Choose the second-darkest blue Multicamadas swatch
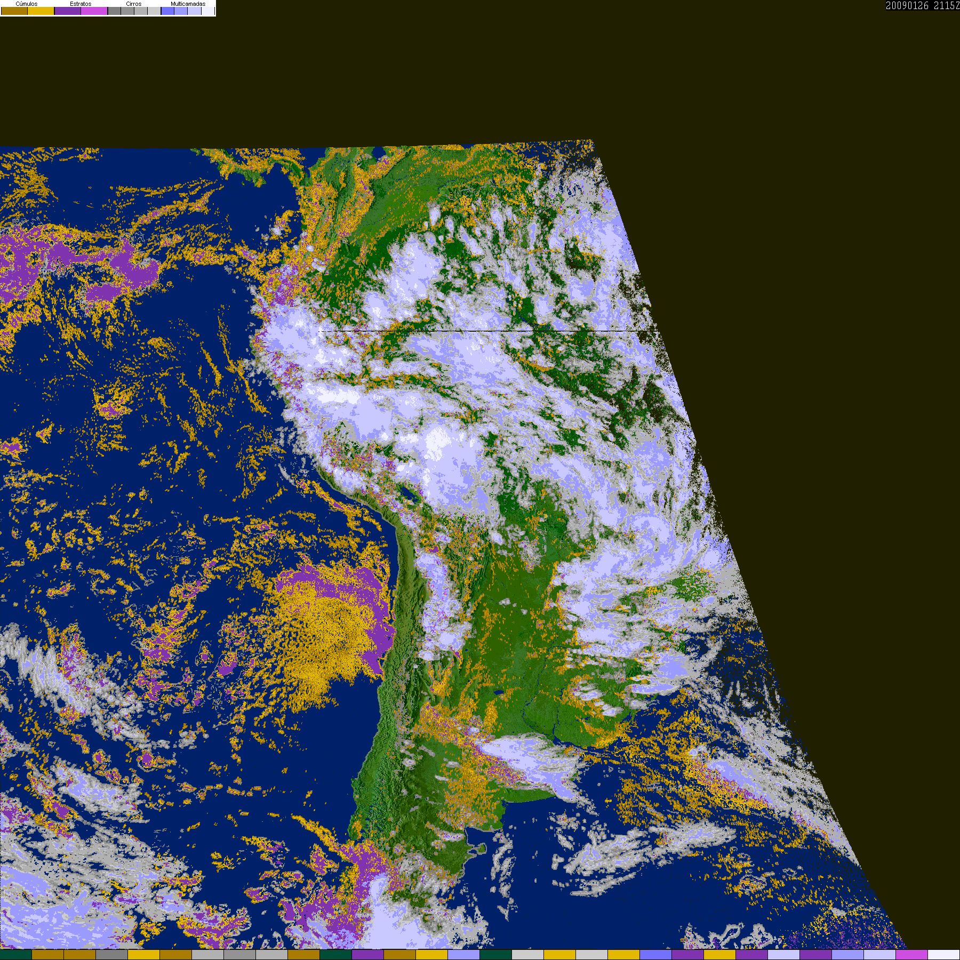The height and width of the screenshot is (960, 960). pos(181,11)
